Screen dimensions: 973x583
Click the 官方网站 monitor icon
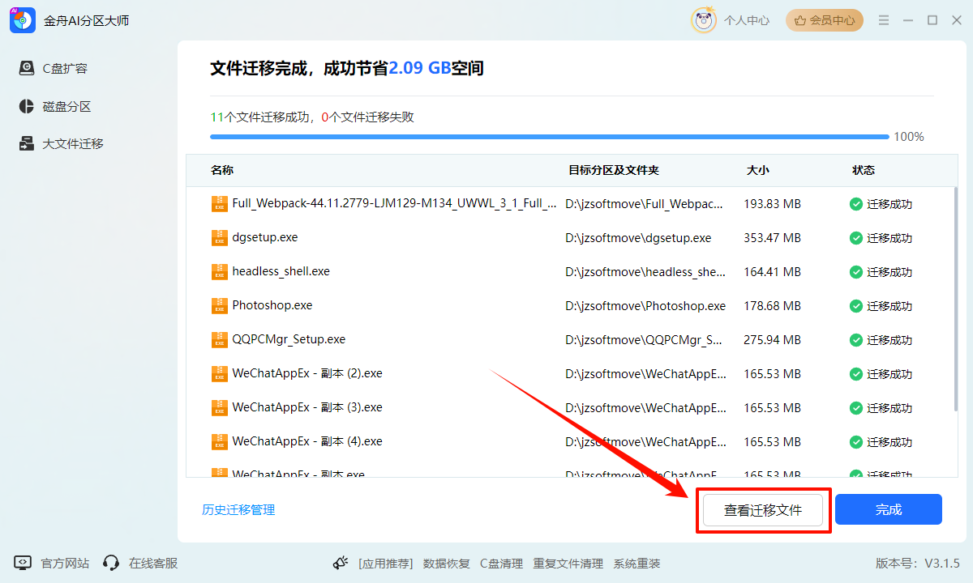tap(23, 563)
